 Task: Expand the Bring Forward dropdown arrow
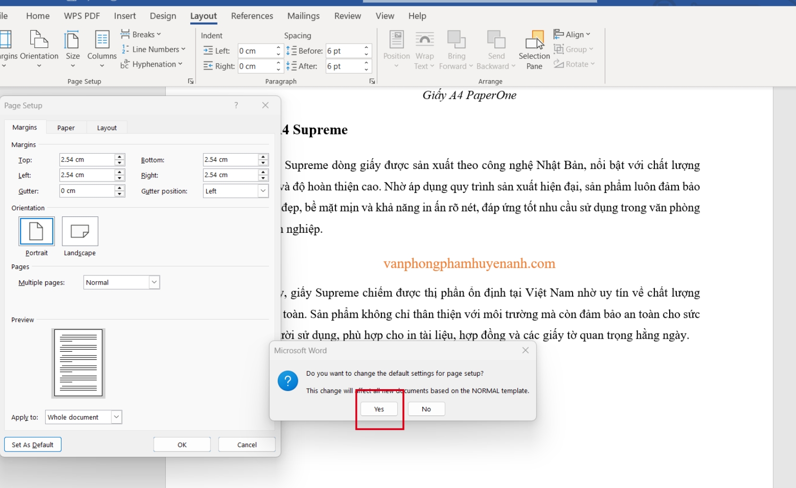[x=471, y=66]
